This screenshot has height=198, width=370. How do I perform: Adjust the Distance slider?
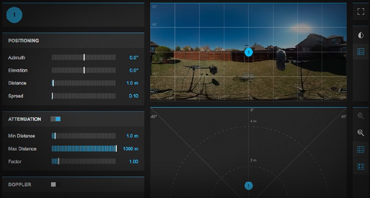84,83
